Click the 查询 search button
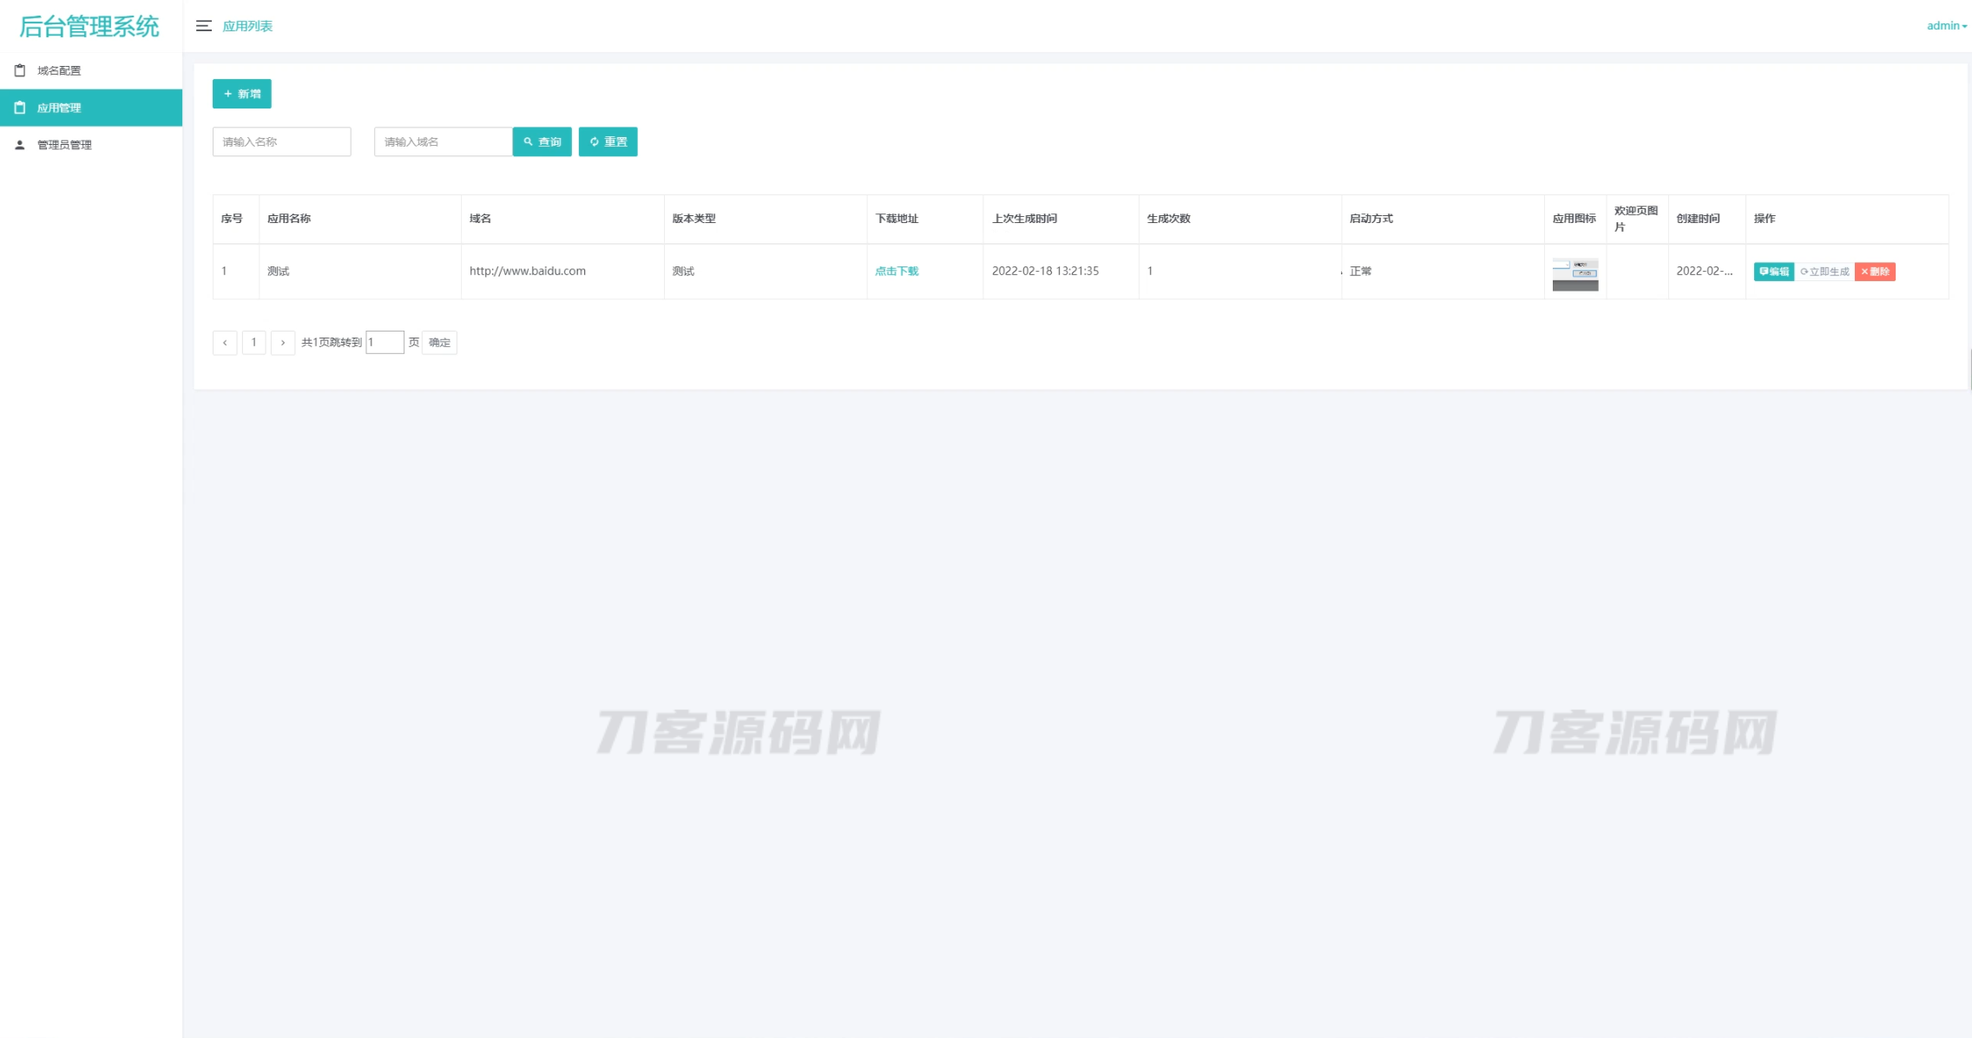Viewport: 1972px width, 1038px height. coord(542,141)
